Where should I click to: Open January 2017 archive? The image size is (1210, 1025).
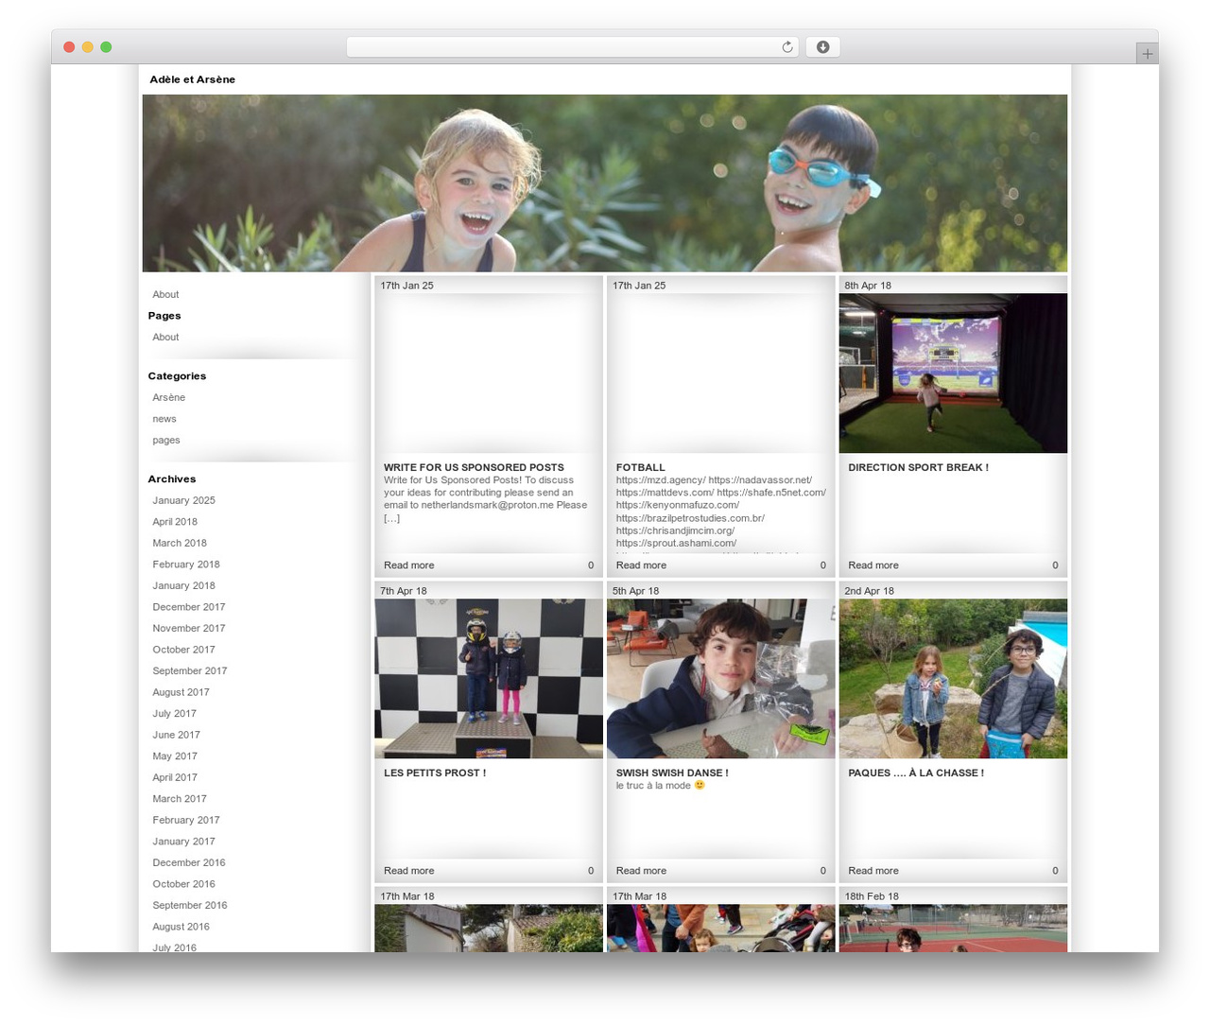pos(184,841)
